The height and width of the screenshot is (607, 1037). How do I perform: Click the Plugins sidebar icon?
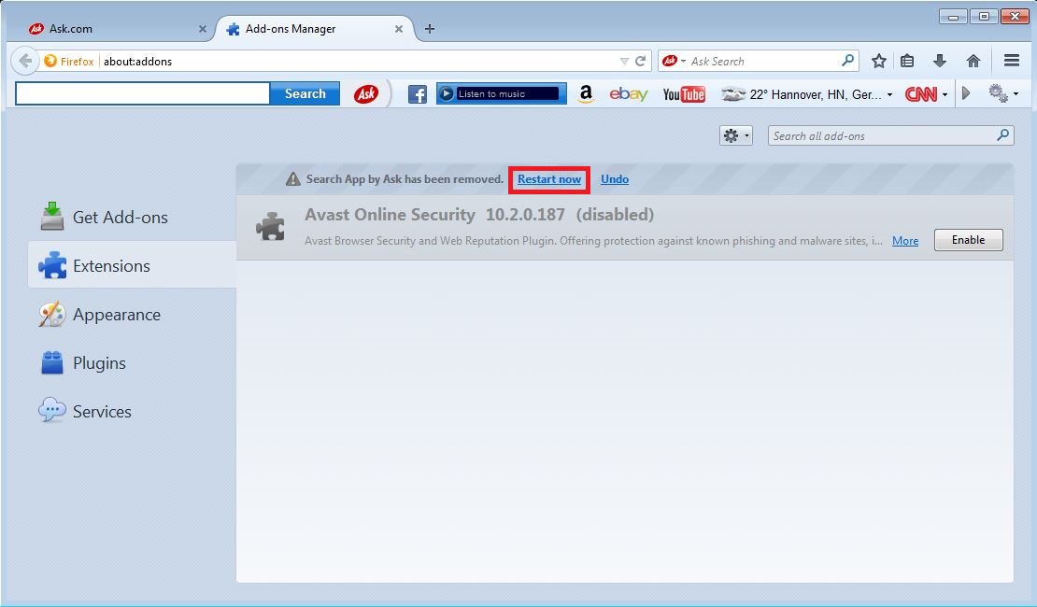click(x=51, y=362)
